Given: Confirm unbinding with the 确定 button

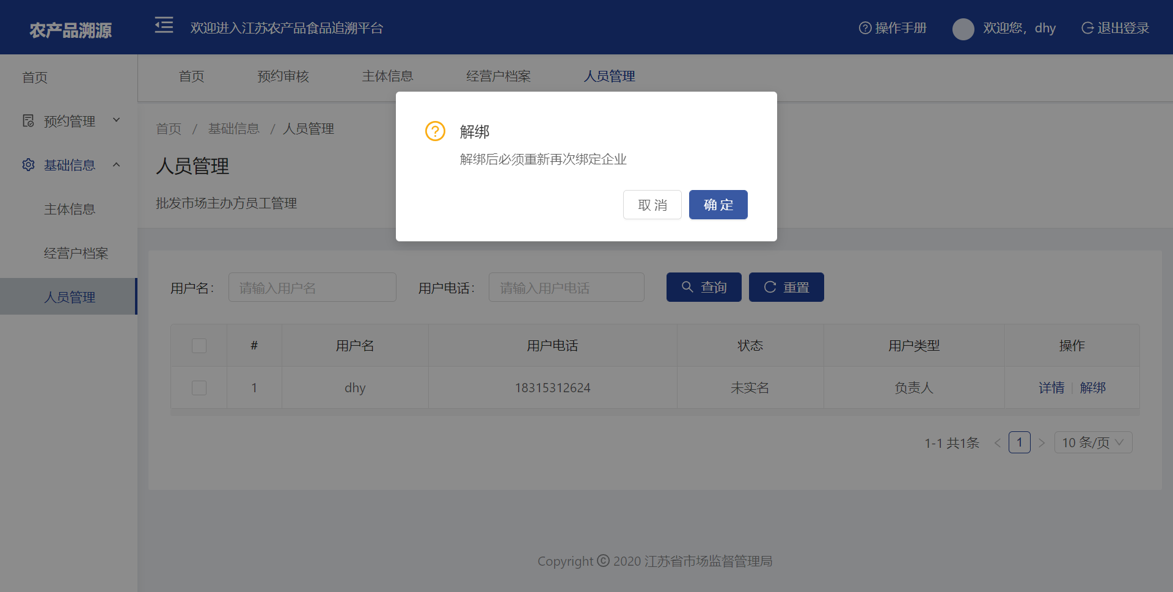Looking at the screenshot, I should (x=718, y=205).
